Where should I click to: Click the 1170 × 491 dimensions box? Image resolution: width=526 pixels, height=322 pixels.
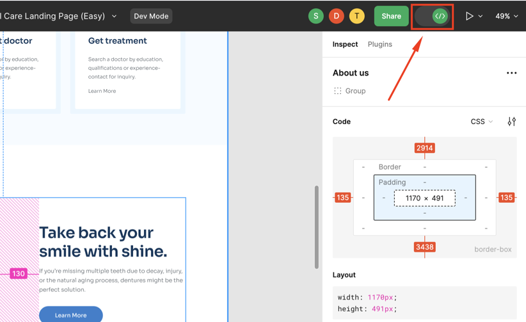click(425, 198)
